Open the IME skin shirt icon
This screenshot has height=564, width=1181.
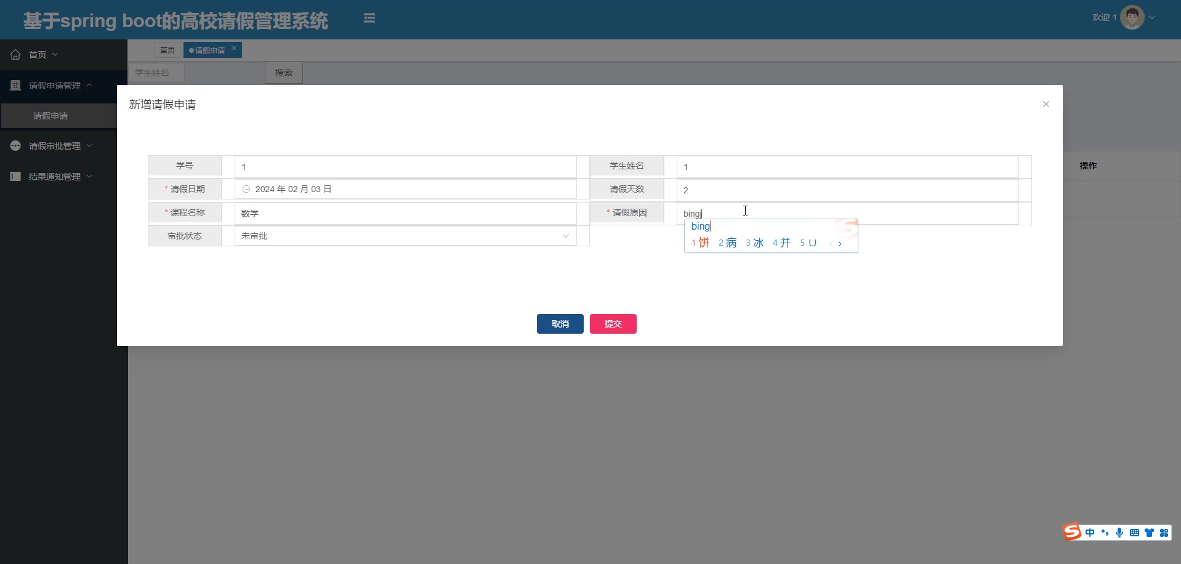coord(1149,533)
